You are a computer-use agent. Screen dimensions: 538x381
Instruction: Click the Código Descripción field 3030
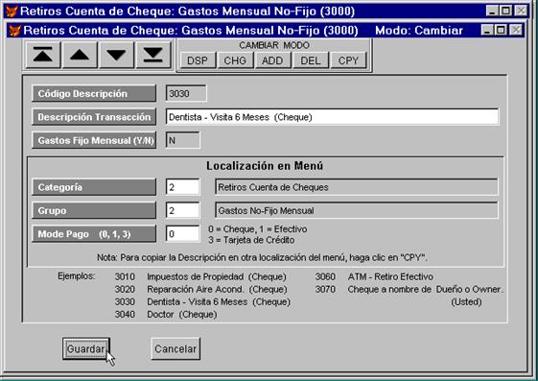click(x=186, y=93)
